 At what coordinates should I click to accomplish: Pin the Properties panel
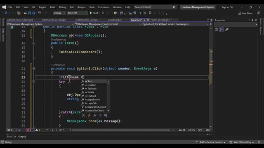coord(252,20)
